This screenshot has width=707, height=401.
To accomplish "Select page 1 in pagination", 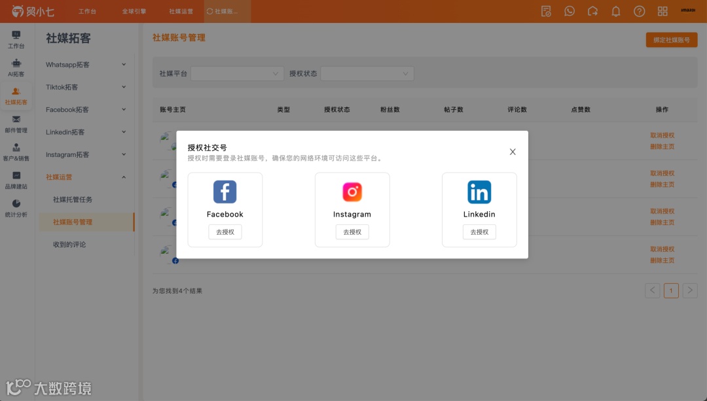I will (x=671, y=290).
